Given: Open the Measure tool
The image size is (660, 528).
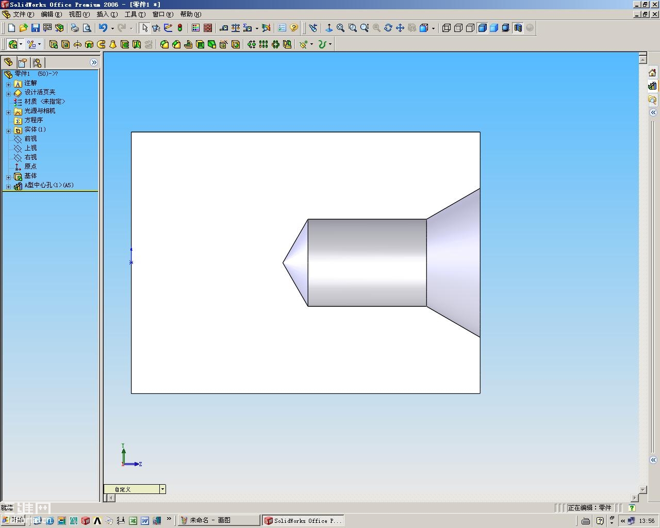Looking at the screenshot, I should coord(224,28).
